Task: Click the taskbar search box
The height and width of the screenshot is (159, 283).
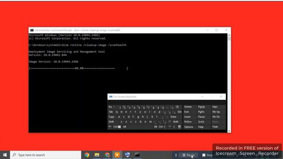Action: [x=46, y=155]
